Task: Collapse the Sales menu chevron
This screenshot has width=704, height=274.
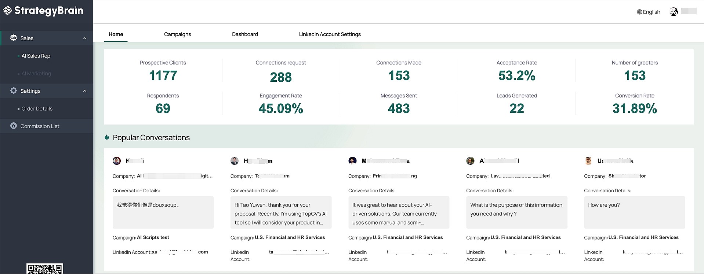Action: [85, 38]
